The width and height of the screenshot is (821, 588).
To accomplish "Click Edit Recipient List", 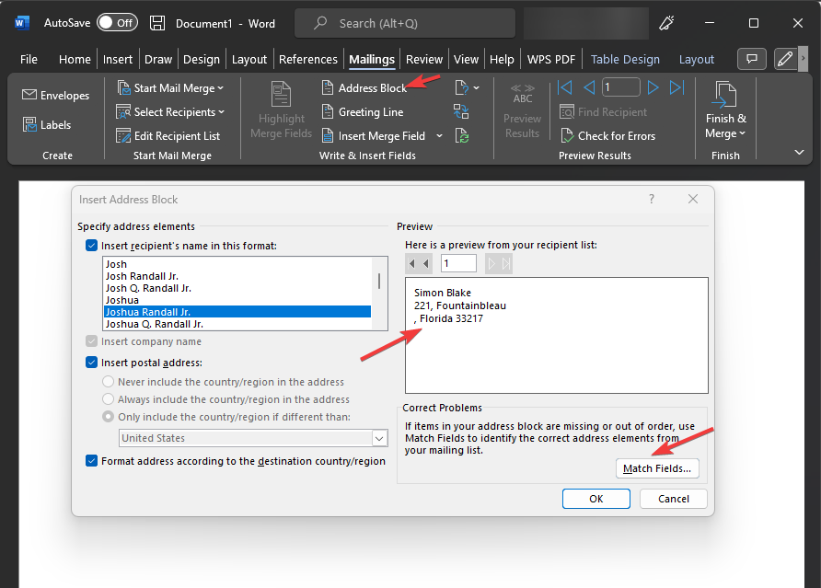I will point(168,136).
